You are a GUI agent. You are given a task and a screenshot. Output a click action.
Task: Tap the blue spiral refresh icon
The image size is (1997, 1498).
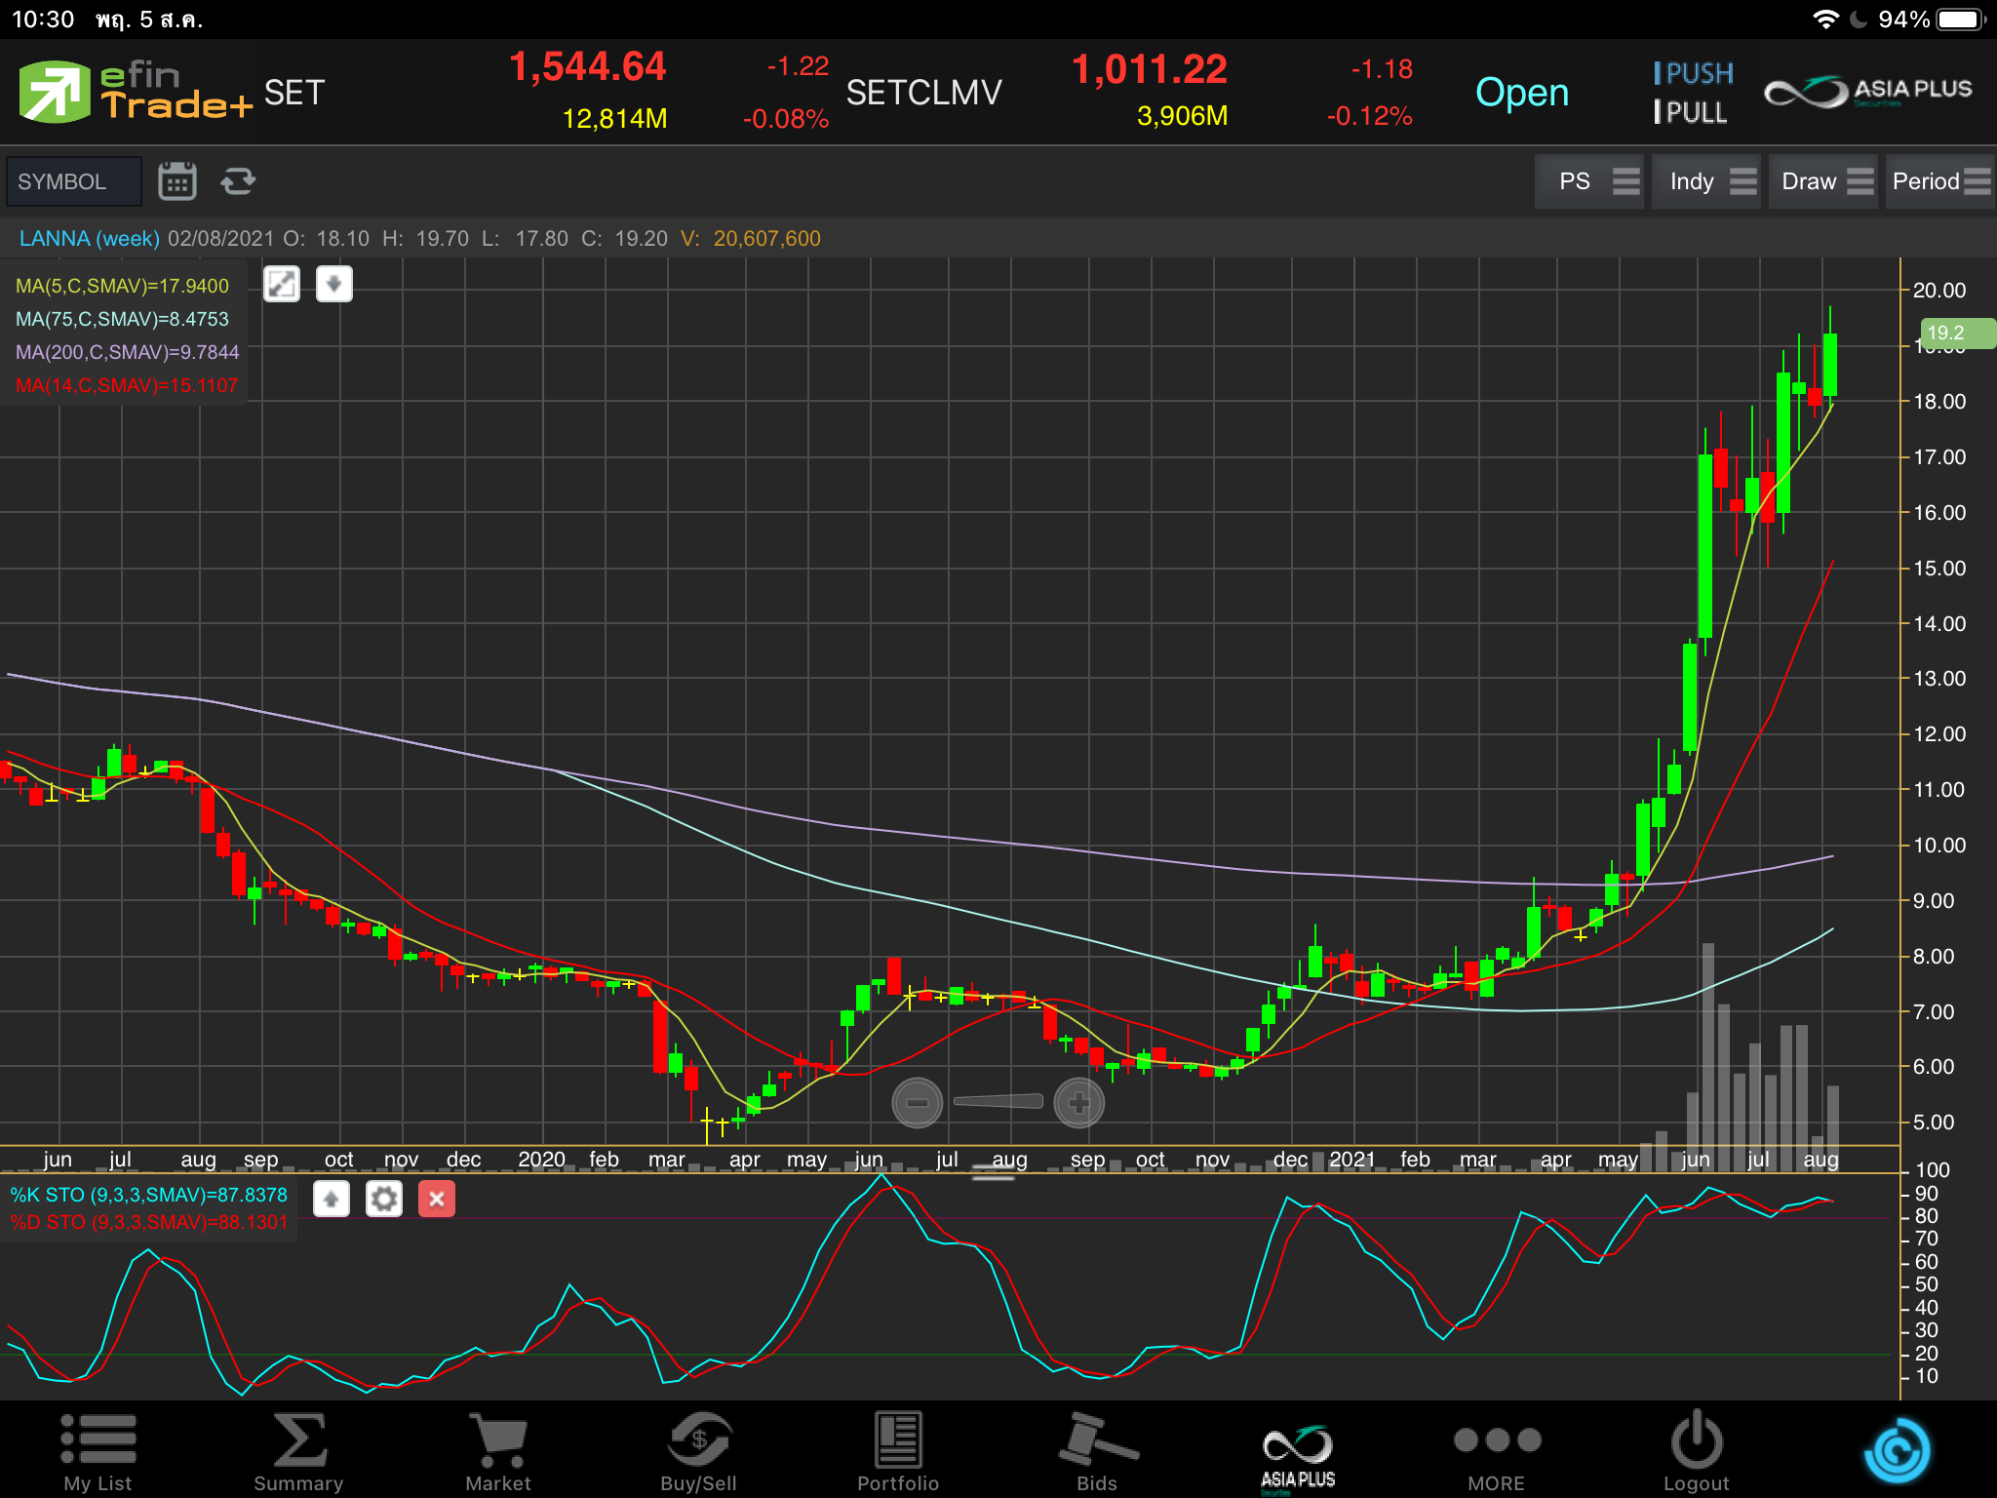tap(1897, 1451)
